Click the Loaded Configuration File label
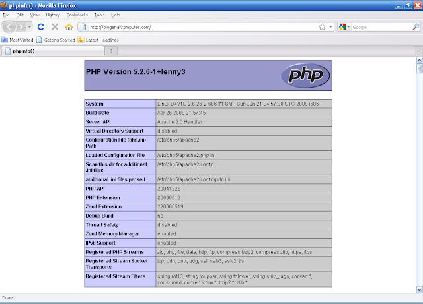The width and height of the screenshot is (423, 304). coord(115,155)
